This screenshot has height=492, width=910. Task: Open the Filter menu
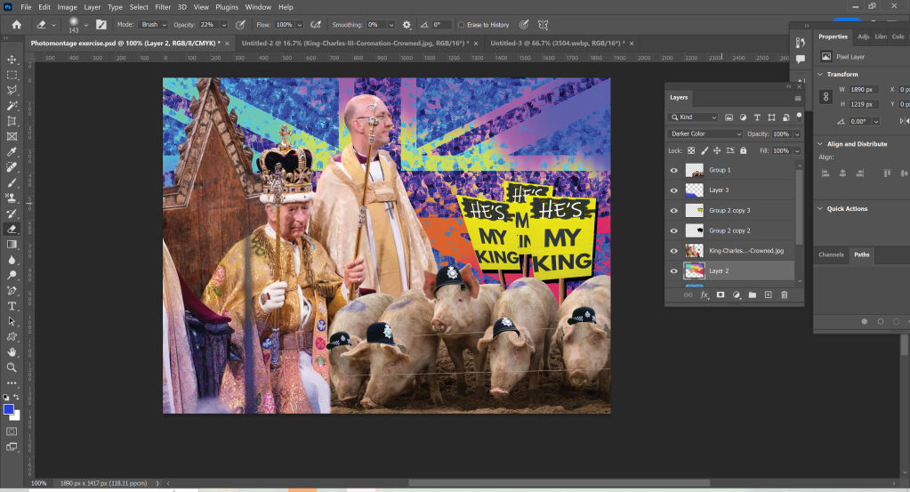point(163,6)
